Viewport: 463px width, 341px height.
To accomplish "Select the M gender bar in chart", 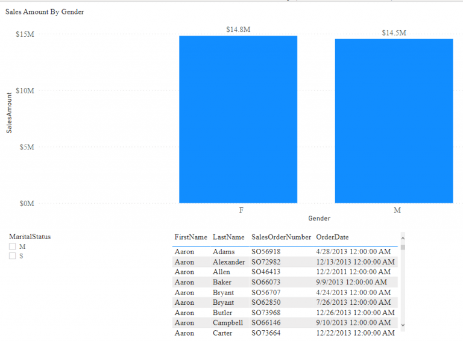I will point(394,120).
